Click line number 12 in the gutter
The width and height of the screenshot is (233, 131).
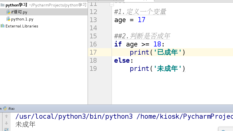(x=93, y=12)
